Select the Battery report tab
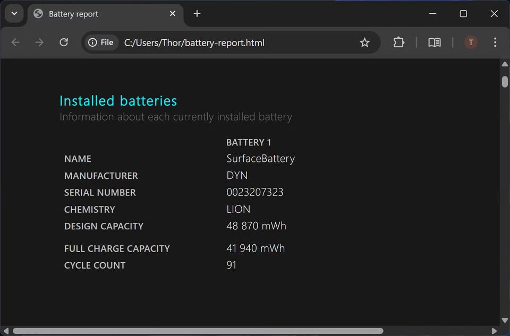Image resolution: width=510 pixels, height=336 pixels. coord(96,14)
